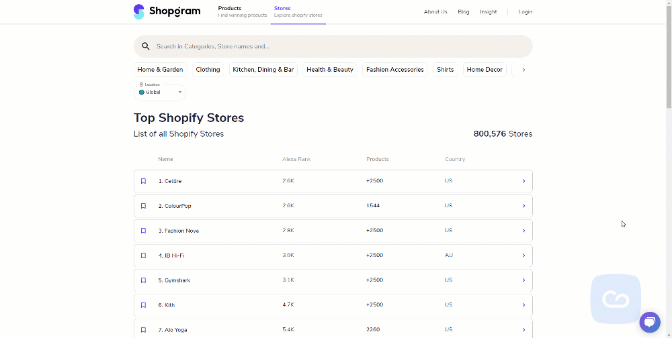Bookmark the ColourPop store
This screenshot has width=672, height=338.
coord(144,207)
